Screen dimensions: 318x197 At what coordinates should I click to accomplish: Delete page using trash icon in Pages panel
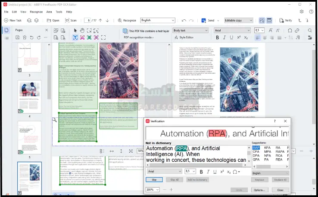click(25, 38)
